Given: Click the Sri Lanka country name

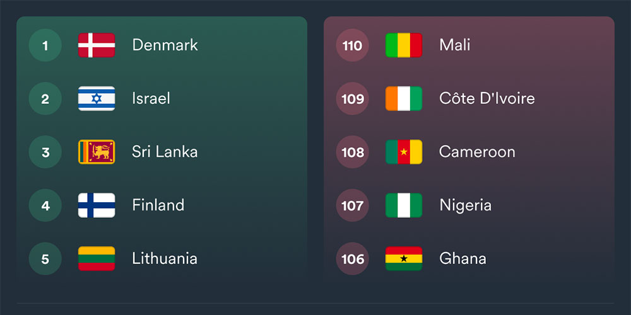Looking at the screenshot, I should pos(165,152).
